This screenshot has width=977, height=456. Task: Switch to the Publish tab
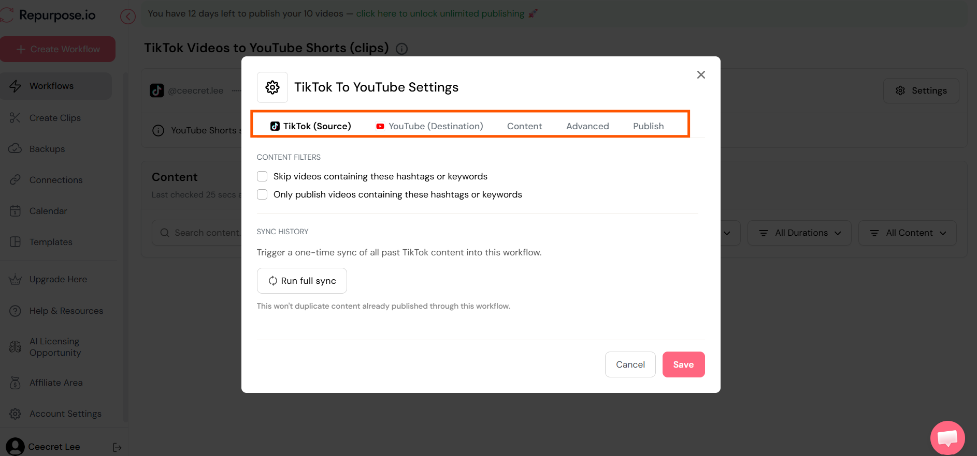pos(648,126)
